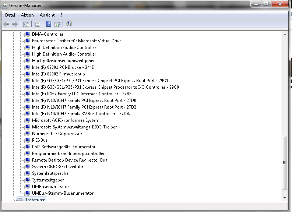Toggle the console tree pane icon
The height and width of the screenshot is (212, 292).
tap(26, 24)
